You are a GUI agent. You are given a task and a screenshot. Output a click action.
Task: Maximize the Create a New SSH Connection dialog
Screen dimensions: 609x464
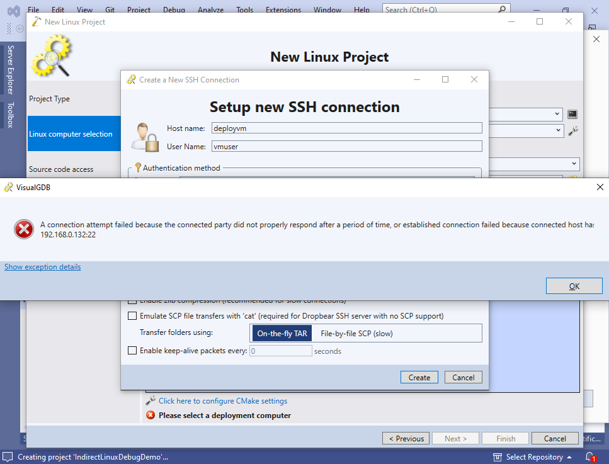click(445, 79)
